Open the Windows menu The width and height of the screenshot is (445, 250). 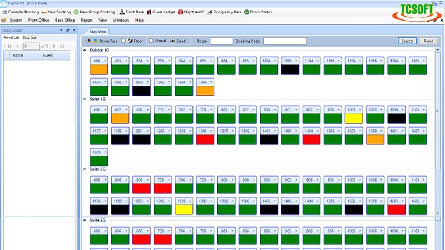coord(121,20)
